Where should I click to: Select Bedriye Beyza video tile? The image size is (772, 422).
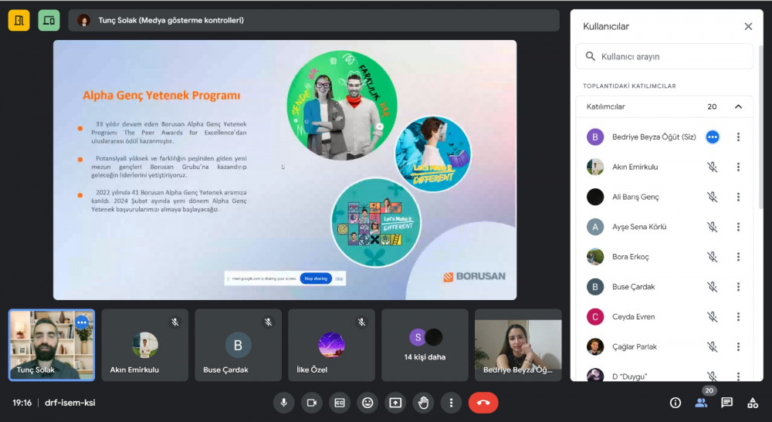518,346
